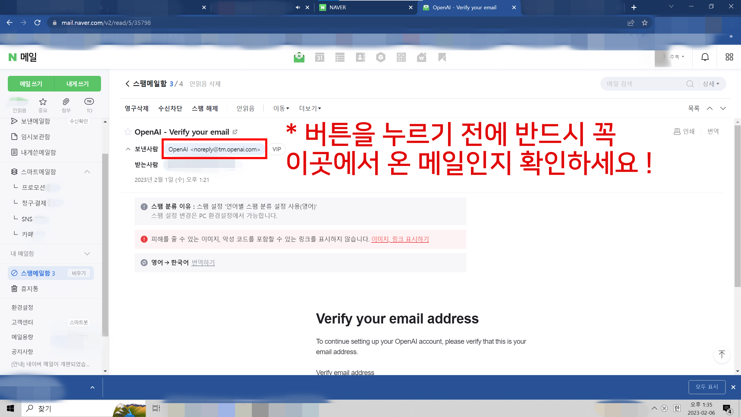Image resolution: width=741 pixels, height=417 pixels.
Task: Click the 인쇄 print icon
Action: pos(677,131)
